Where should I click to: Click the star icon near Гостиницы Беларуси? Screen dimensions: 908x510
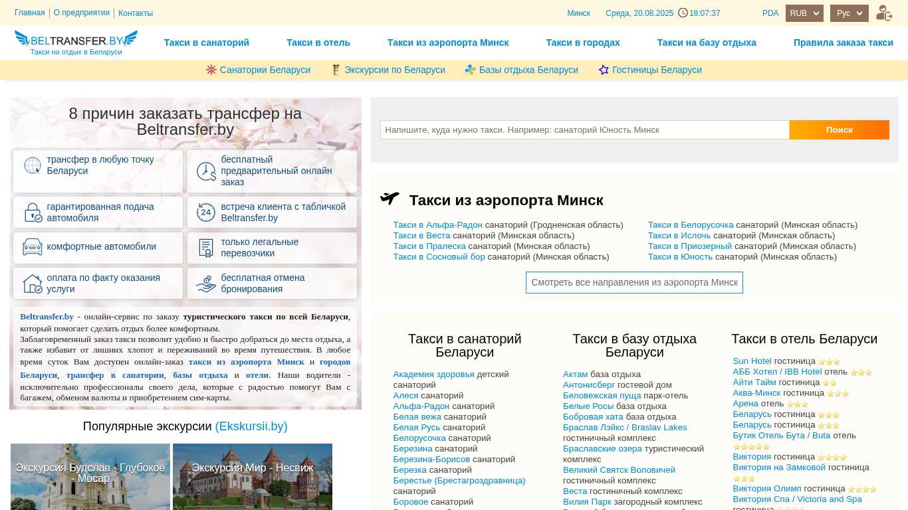pos(604,70)
